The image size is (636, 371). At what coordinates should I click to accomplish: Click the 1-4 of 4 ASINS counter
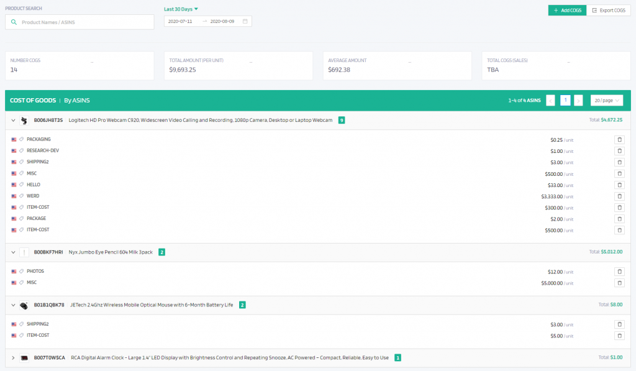524,101
